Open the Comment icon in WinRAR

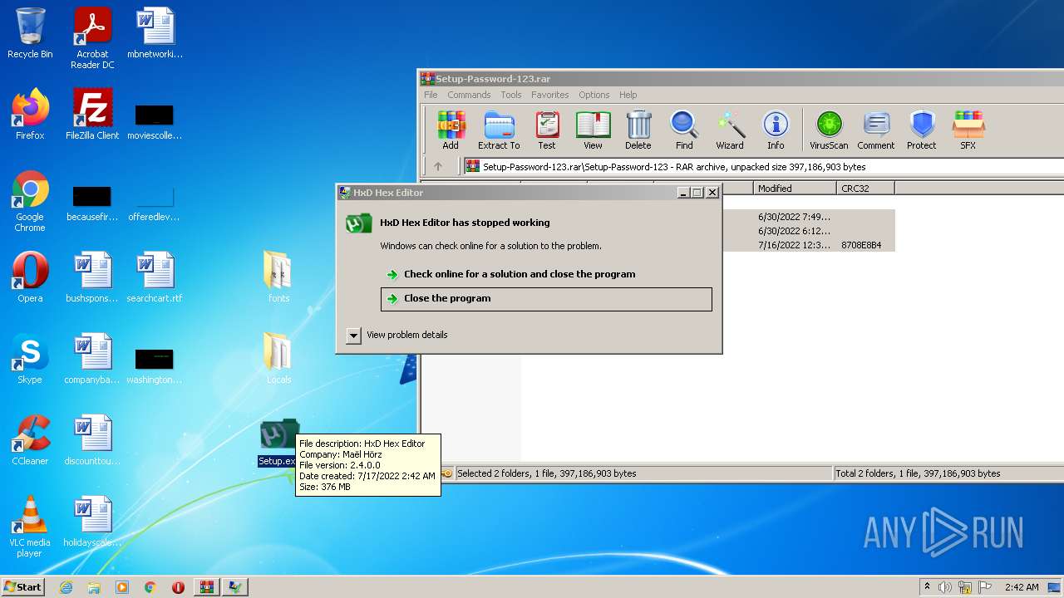pos(876,130)
